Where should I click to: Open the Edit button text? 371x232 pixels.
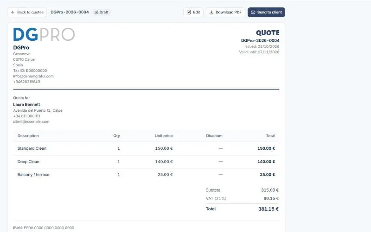pos(196,13)
